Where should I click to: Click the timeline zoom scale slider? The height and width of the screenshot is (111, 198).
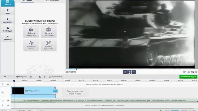coord(179,110)
